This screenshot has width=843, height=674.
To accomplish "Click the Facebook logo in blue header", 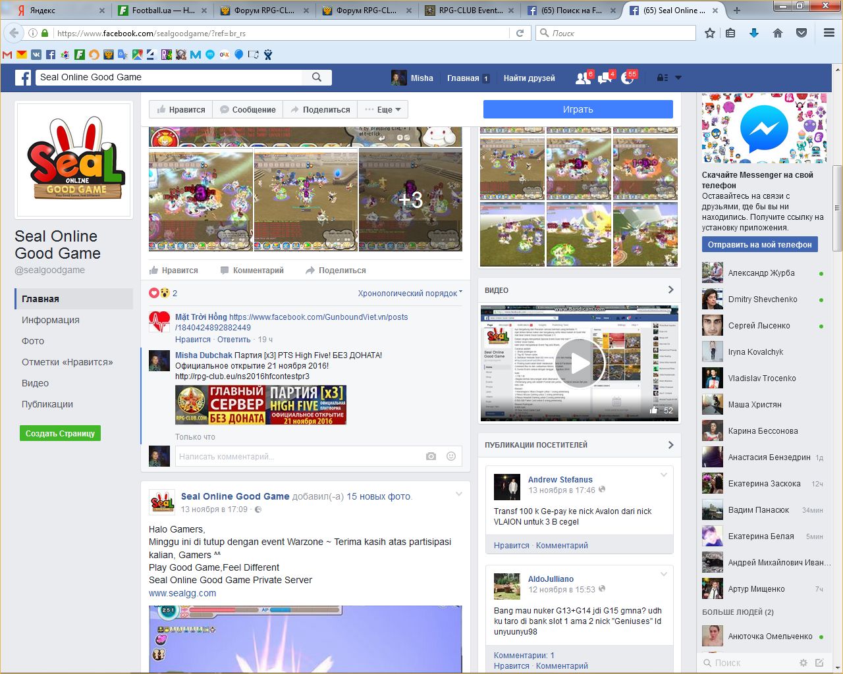I will tap(23, 78).
